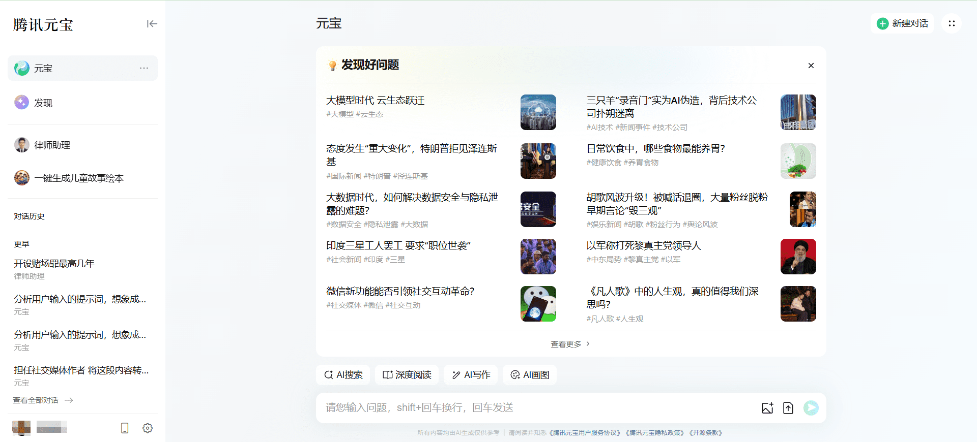Click the WeChat thumbnail for 微信新功能 question
Image resolution: width=977 pixels, height=442 pixels.
pyautogui.click(x=538, y=304)
